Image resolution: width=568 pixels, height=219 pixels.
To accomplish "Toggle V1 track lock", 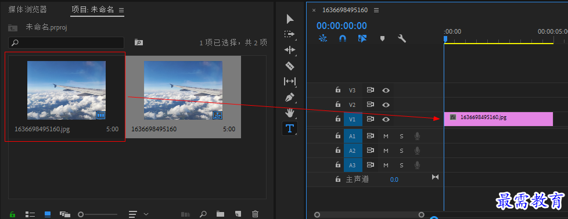I will (x=338, y=119).
